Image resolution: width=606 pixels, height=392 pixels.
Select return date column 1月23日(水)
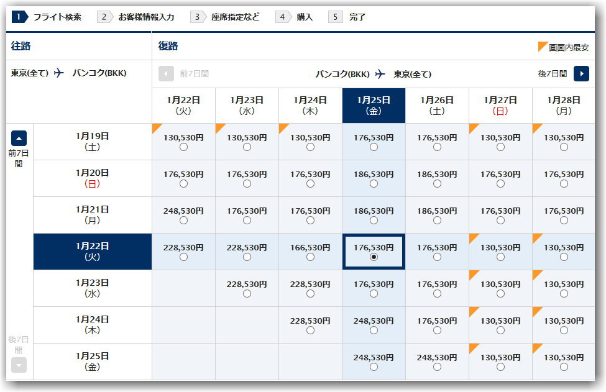click(247, 106)
